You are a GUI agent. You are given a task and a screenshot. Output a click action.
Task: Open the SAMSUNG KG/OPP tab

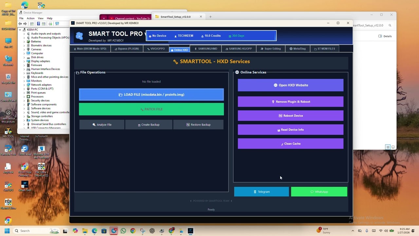[239, 49]
